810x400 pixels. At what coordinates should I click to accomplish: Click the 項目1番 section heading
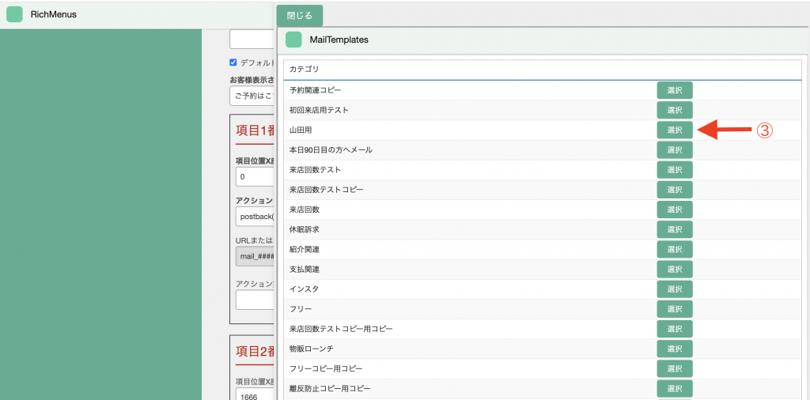(x=254, y=130)
